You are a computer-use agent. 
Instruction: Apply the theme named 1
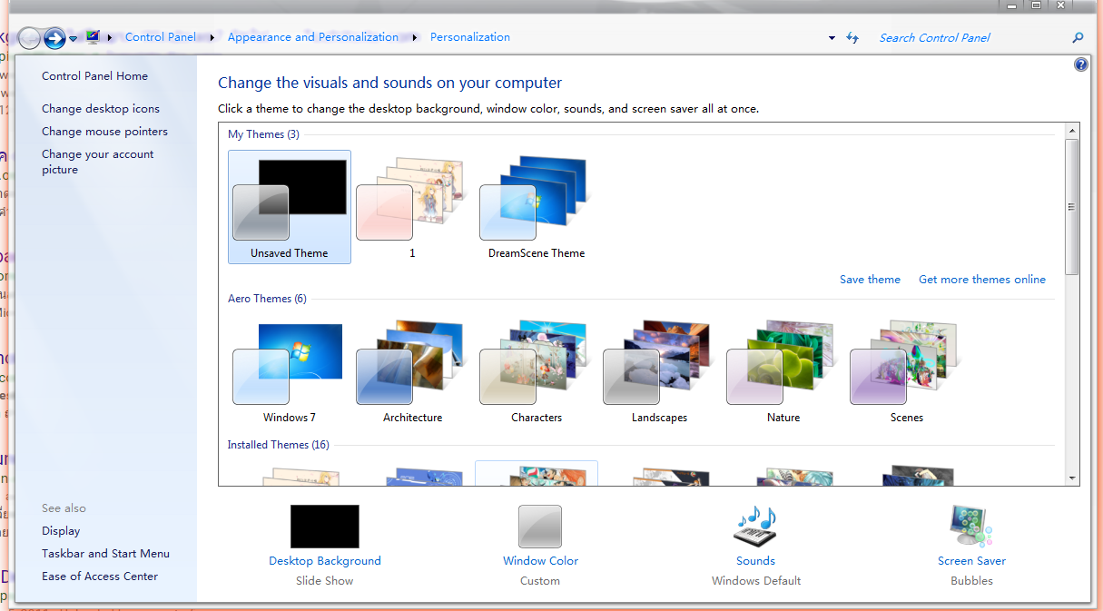click(x=412, y=207)
